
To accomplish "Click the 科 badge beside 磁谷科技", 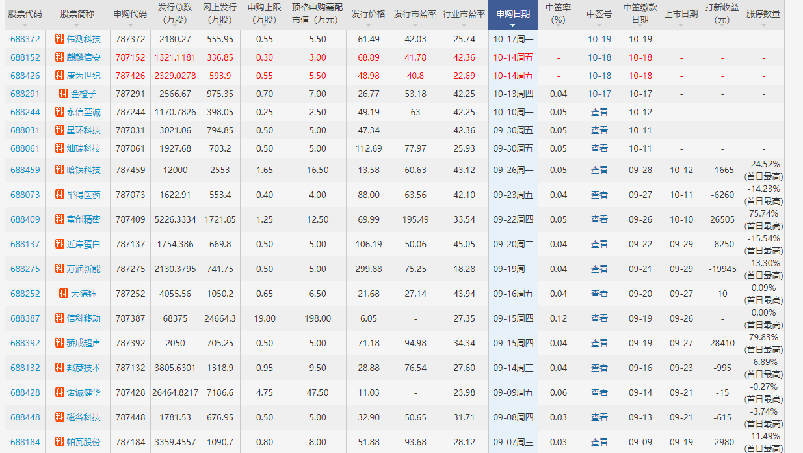I will point(60,417).
